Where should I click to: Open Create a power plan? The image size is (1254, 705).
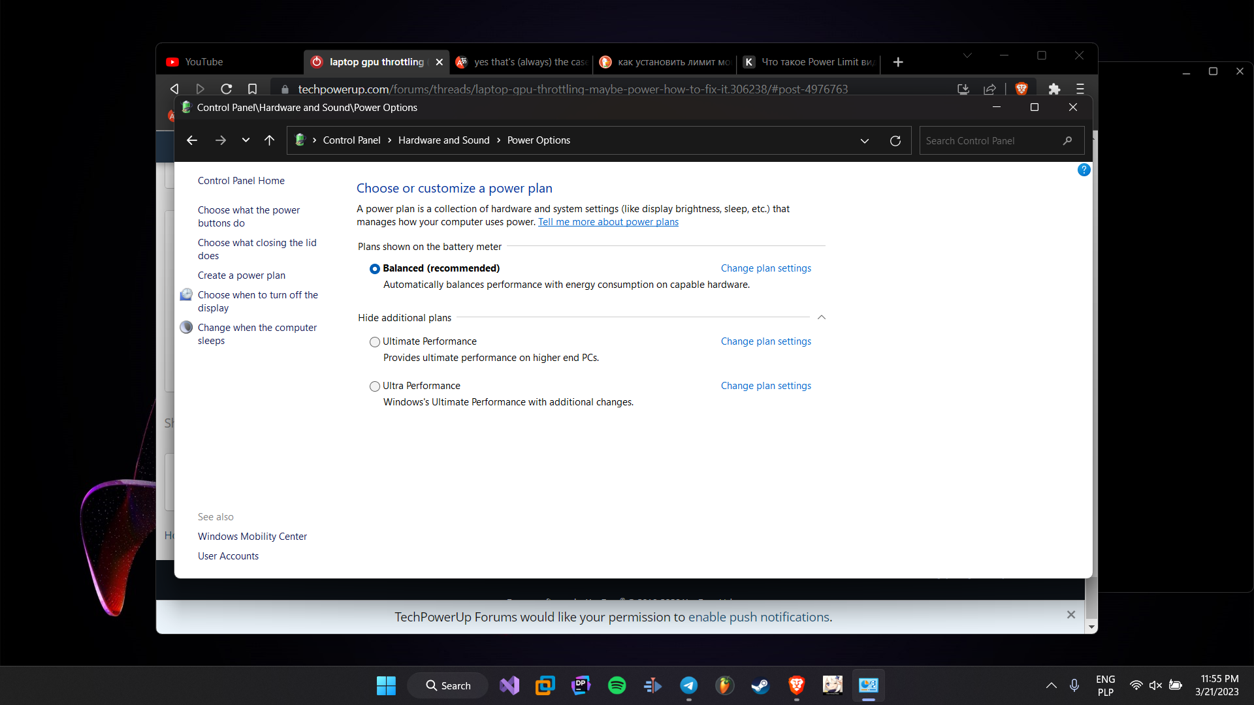(x=242, y=275)
